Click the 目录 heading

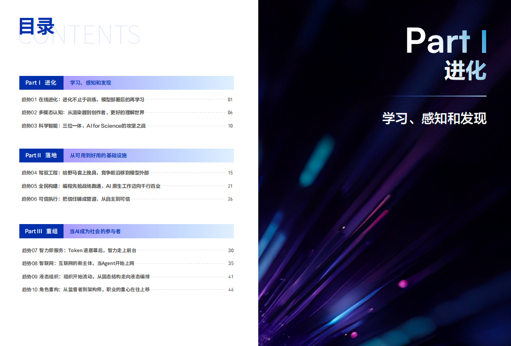pyautogui.click(x=36, y=26)
